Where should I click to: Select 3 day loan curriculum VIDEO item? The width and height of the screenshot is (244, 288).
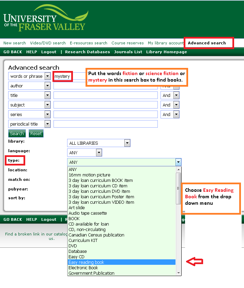point(122,202)
